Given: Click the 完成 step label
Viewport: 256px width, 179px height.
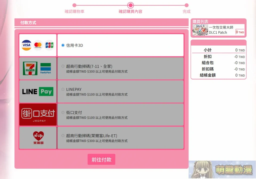Looking at the screenshot, I should pyautogui.click(x=186, y=11).
